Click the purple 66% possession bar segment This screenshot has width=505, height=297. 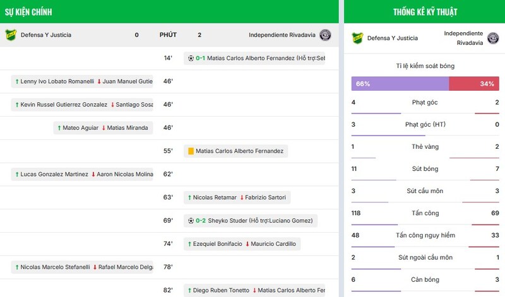click(x=400, y=84)
